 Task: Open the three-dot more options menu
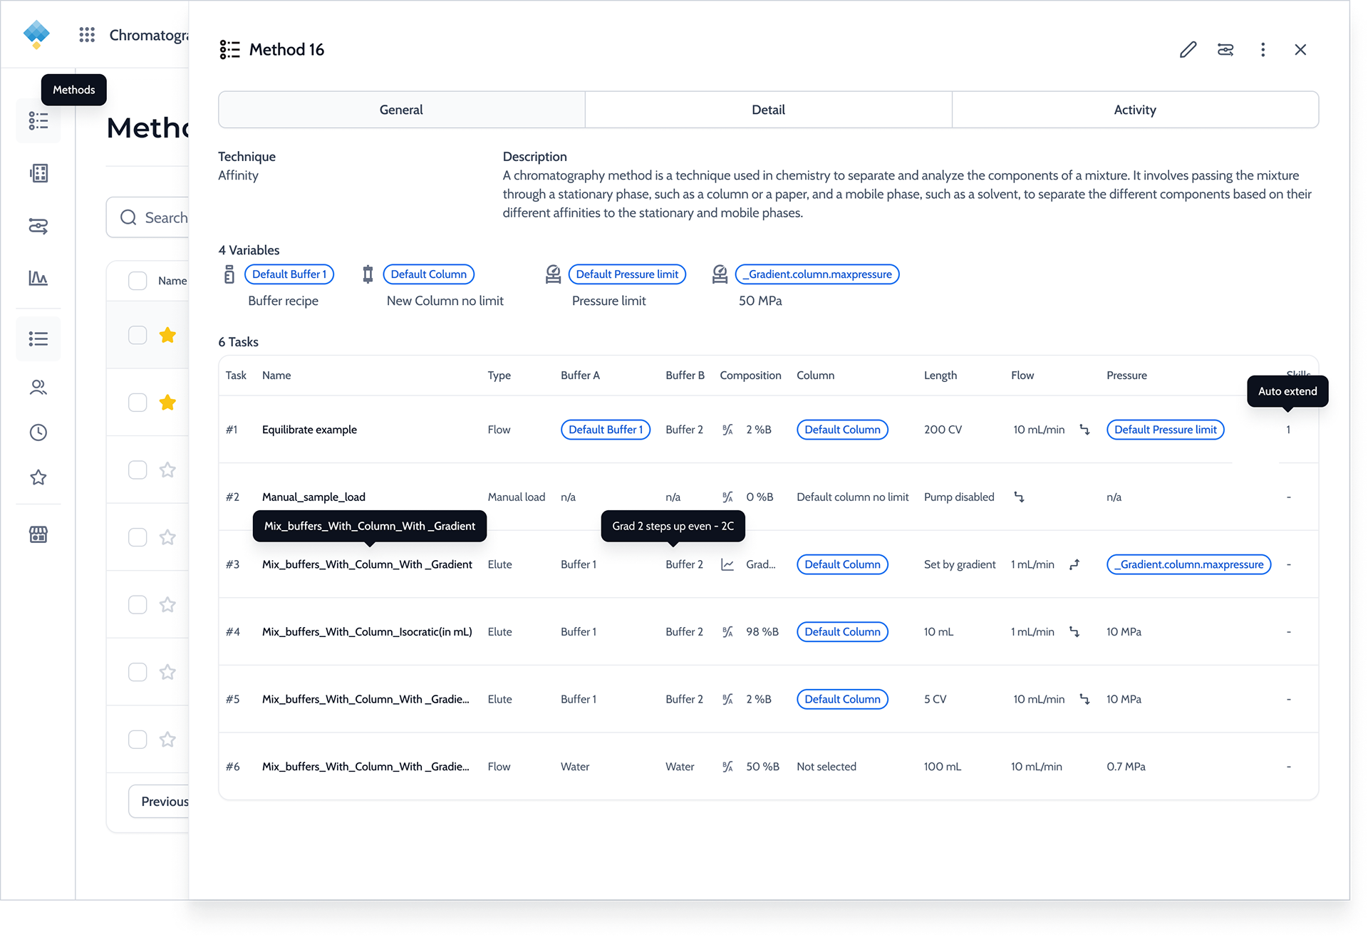pos(1263,49)
